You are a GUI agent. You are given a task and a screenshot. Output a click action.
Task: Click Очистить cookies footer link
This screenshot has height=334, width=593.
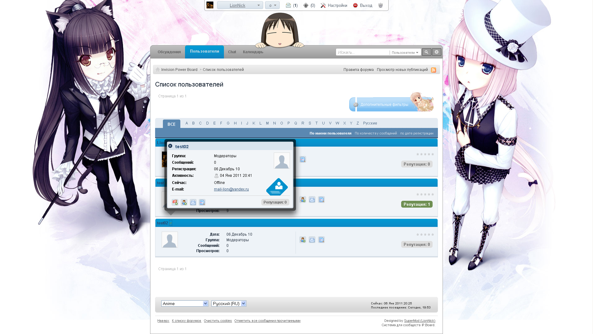218,321
